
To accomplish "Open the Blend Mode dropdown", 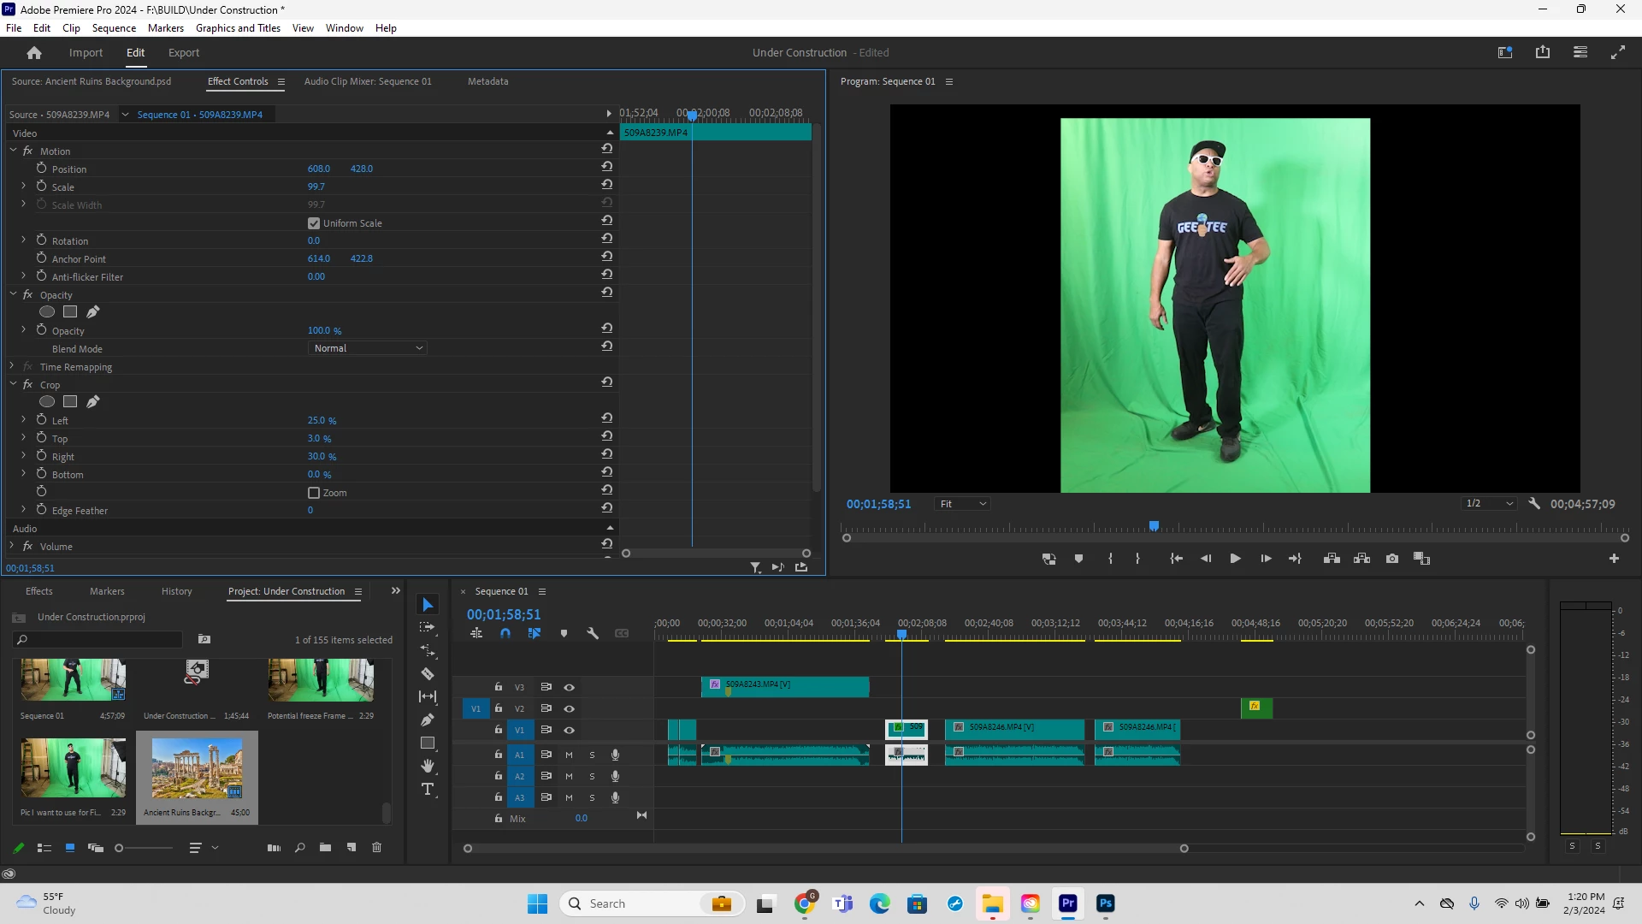I will (x=367, y=348).
